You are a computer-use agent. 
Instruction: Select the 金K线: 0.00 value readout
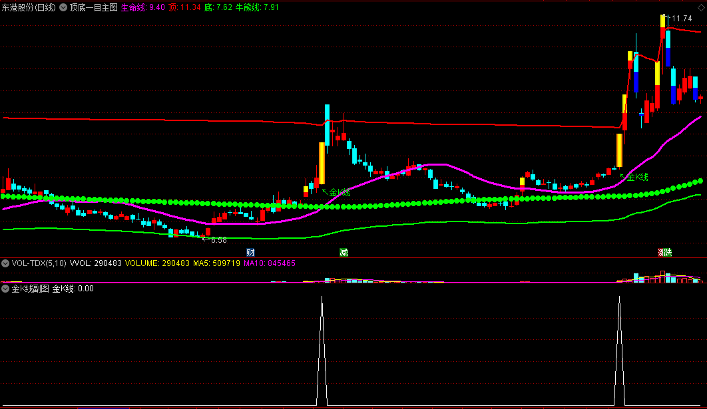73,289
